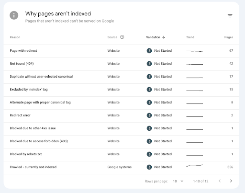
Task: Click the Google systems source cell
Action: [120, 167]
